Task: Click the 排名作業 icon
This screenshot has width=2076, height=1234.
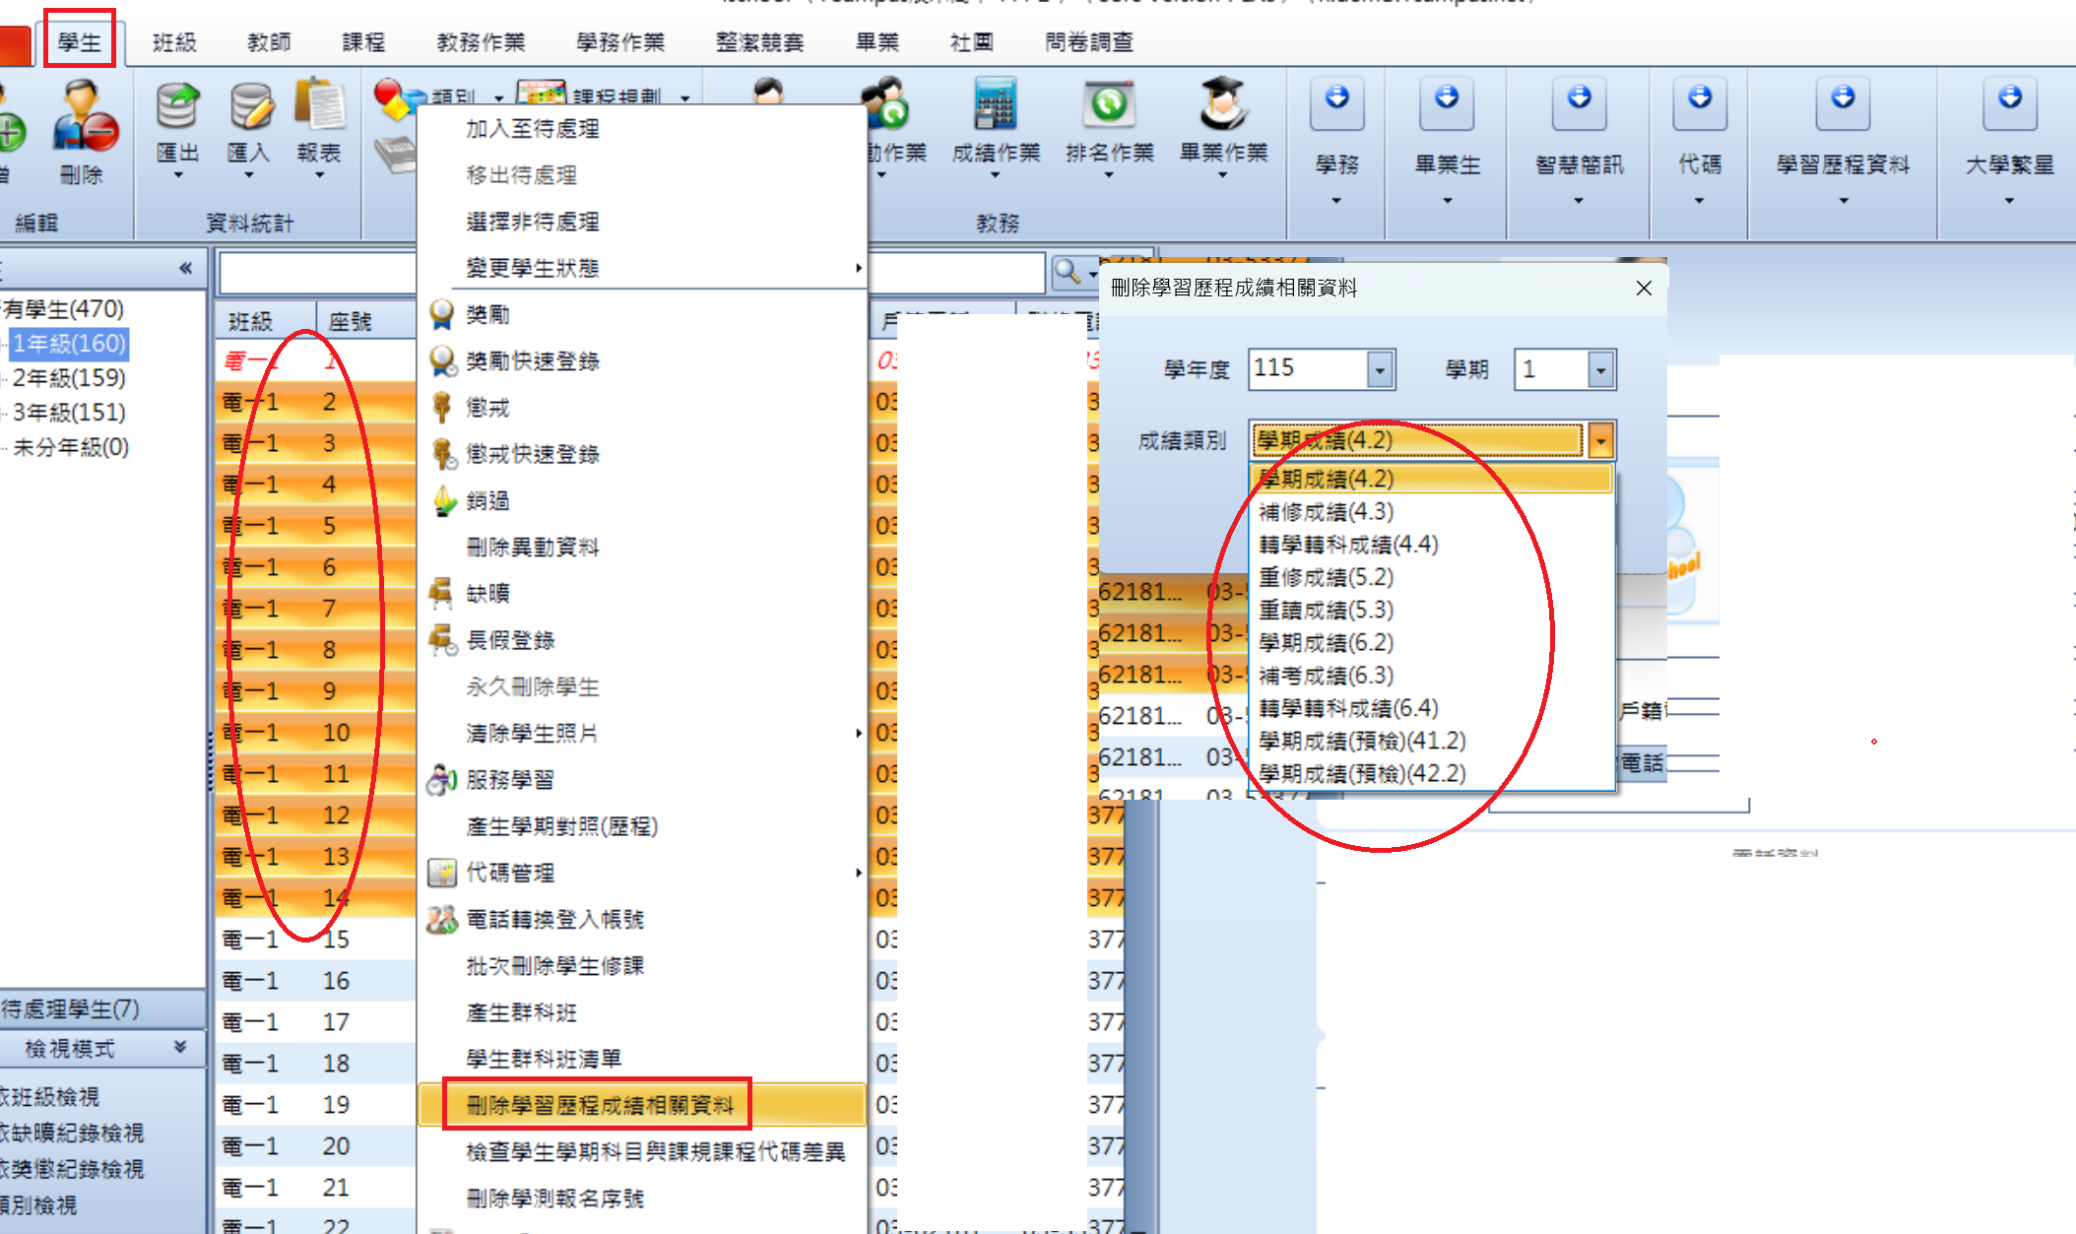Action: [1109, 104]
